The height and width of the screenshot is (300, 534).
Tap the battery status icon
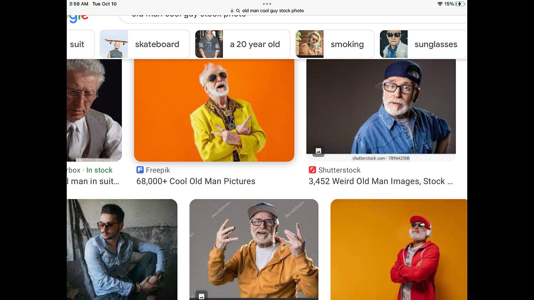coord(460,4)
